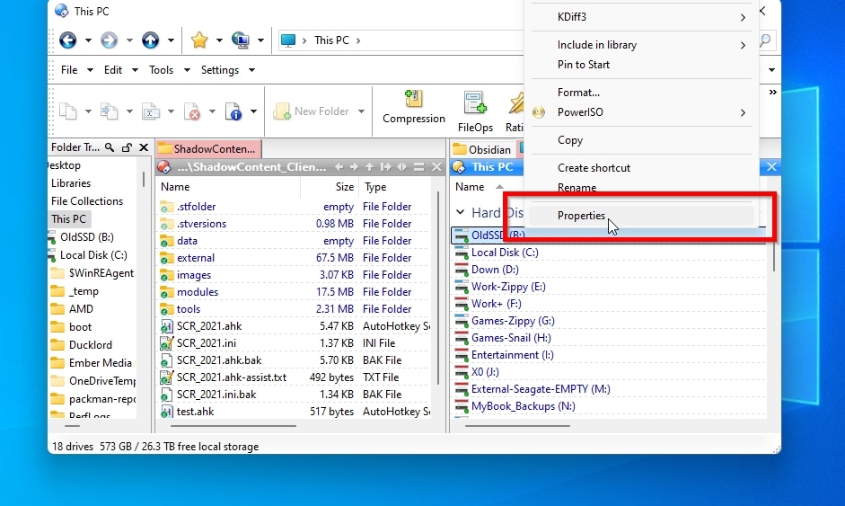Click the Compression toolbar button
The width and height of the screenshot is (845, 506).
[413, 107]
